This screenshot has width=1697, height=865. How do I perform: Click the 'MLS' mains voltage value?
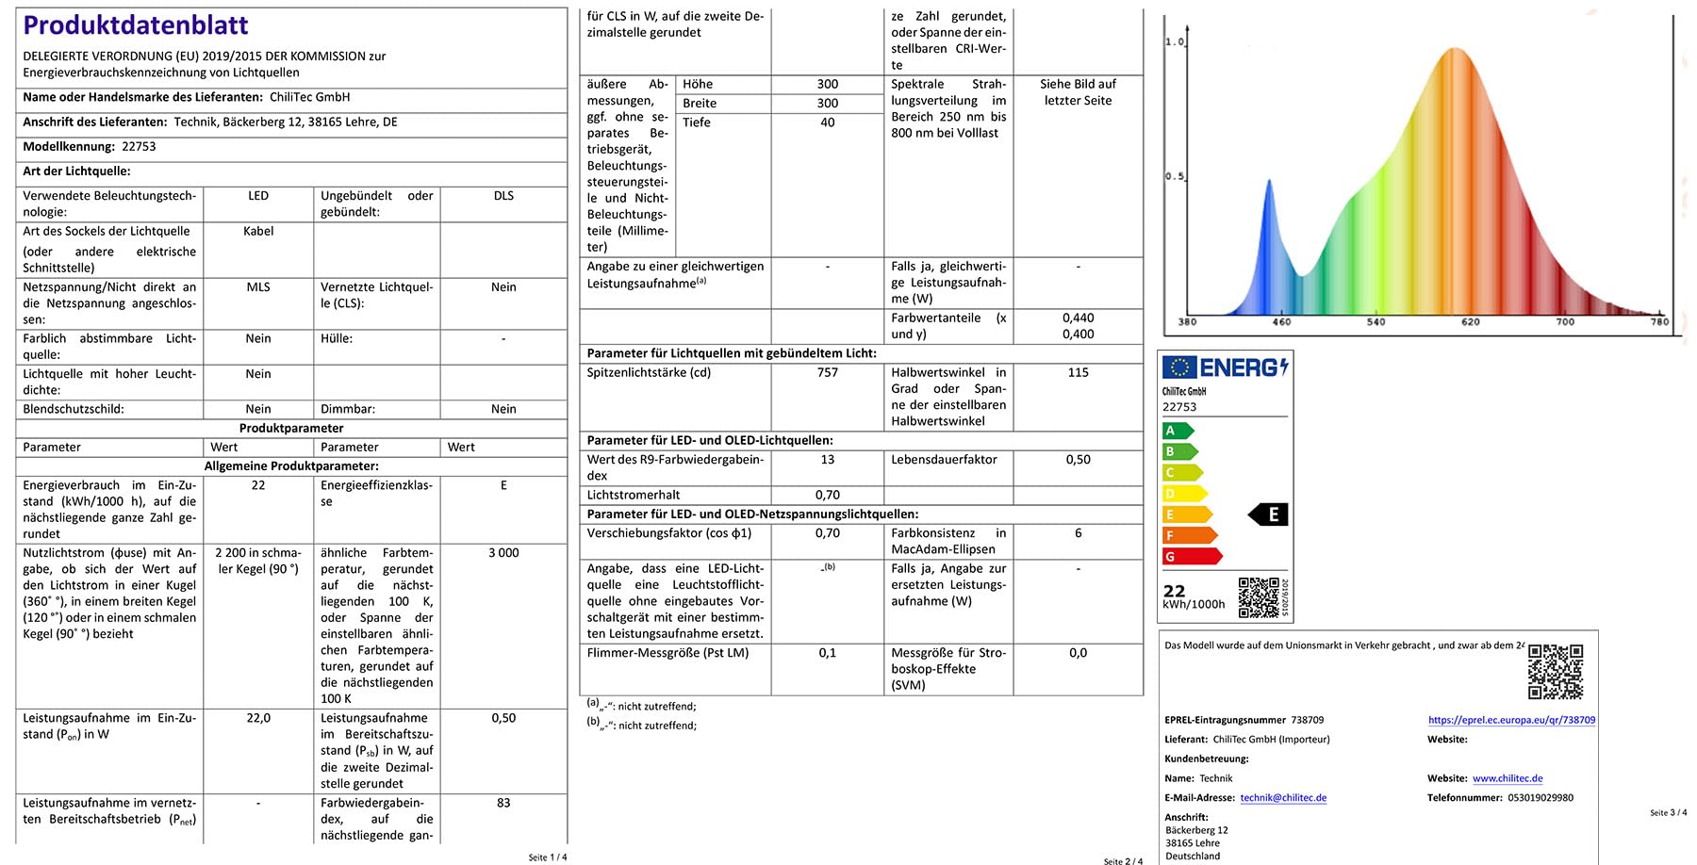258,287
